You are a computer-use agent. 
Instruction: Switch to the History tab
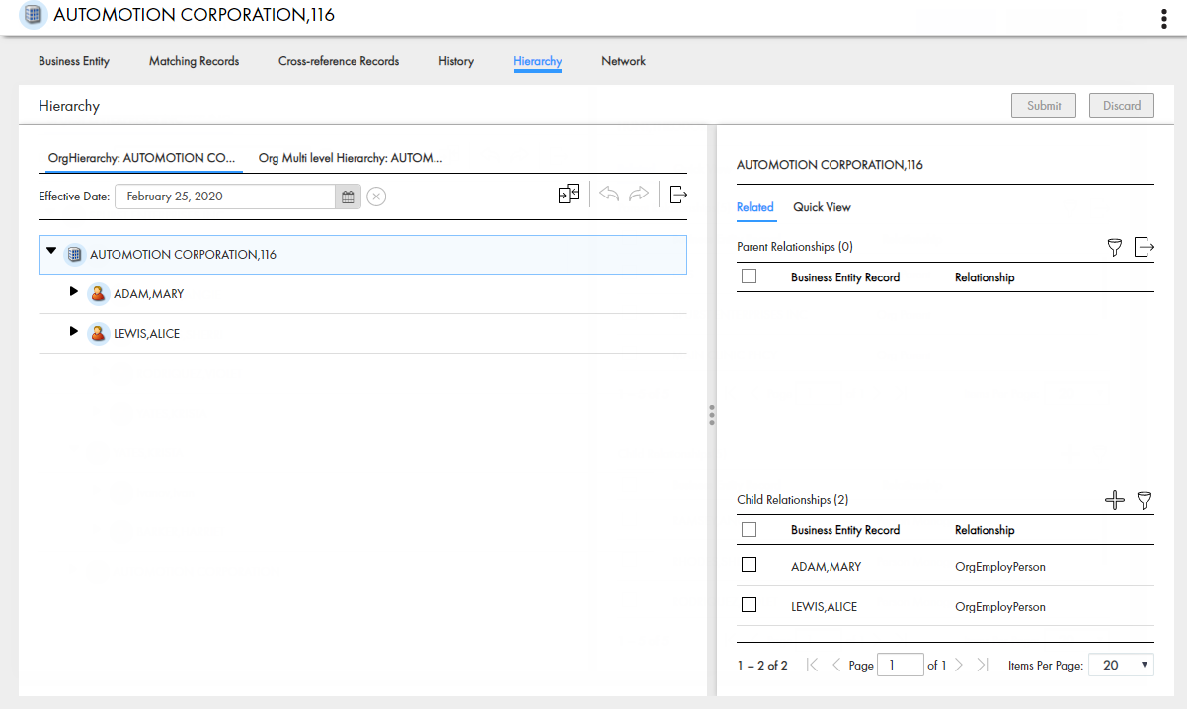coord(456,61)
